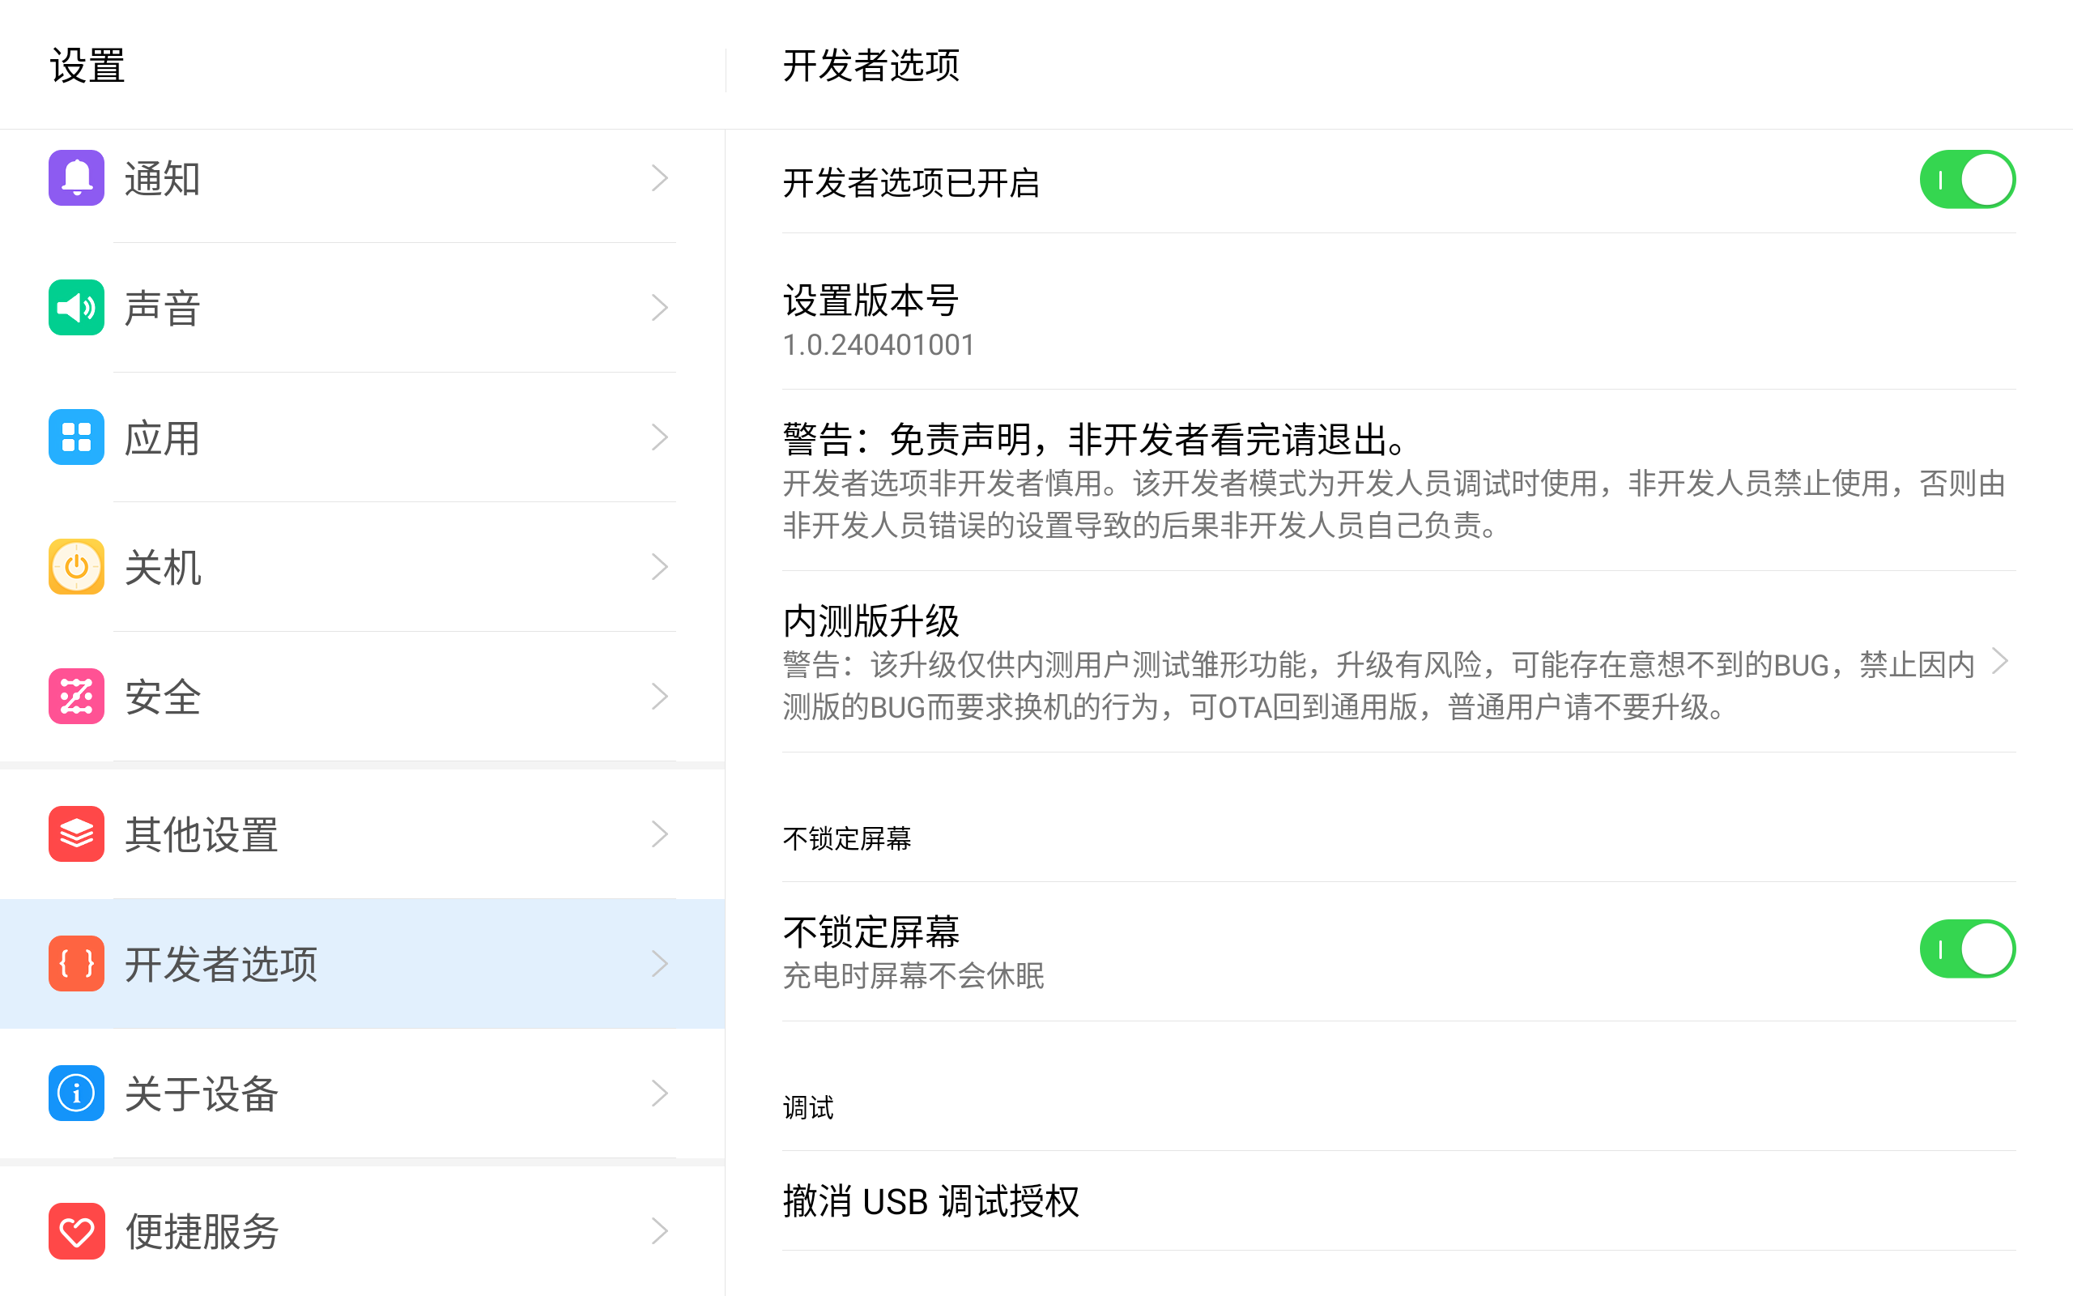Click the blue info 关于设备 icon

pyautogui.click(x=76, y=1093)
